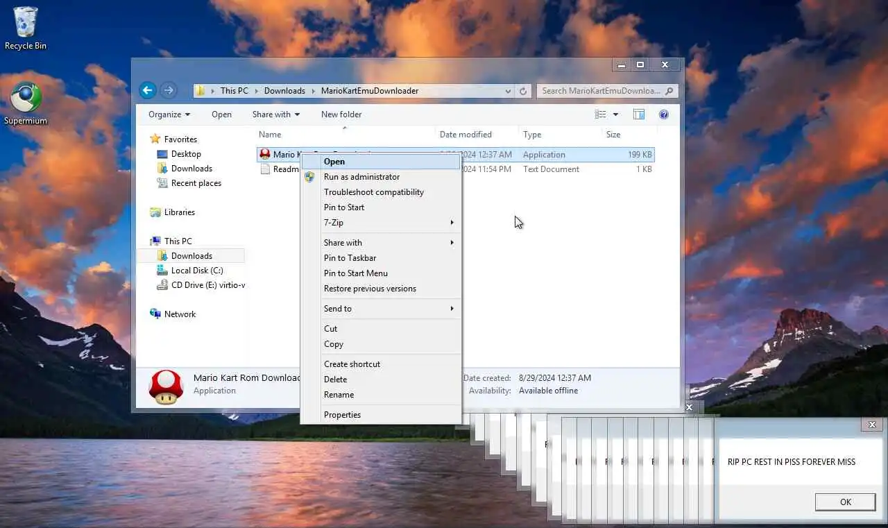Click the Network icon in navigation pane

pyautogui.click(x=155, y=314)
